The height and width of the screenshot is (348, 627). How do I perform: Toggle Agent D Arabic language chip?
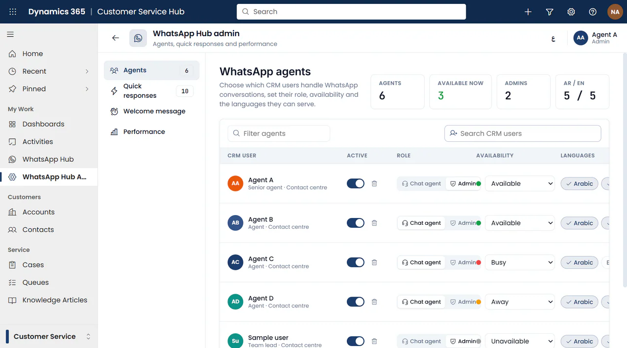point(579,302)
